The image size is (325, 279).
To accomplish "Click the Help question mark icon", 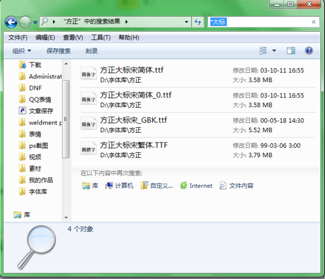I will click(309, 50).
